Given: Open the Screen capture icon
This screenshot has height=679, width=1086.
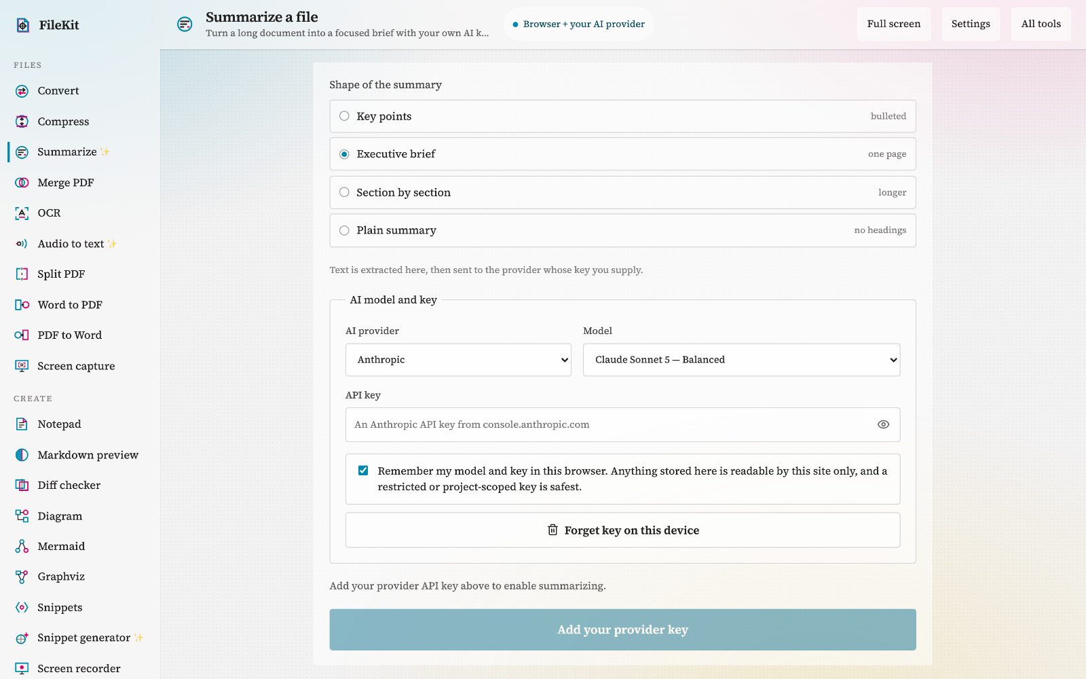Looking at the screenshot, I should click(22, 366).
